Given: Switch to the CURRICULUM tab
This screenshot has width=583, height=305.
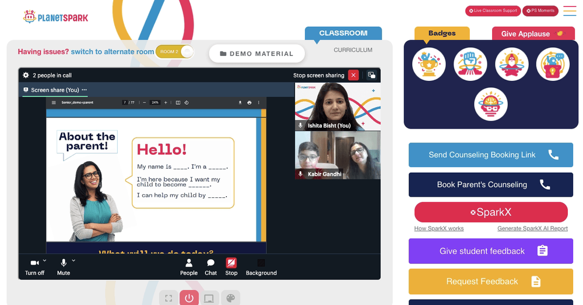Looking at the screenshot, I should (x=353, y=49).
